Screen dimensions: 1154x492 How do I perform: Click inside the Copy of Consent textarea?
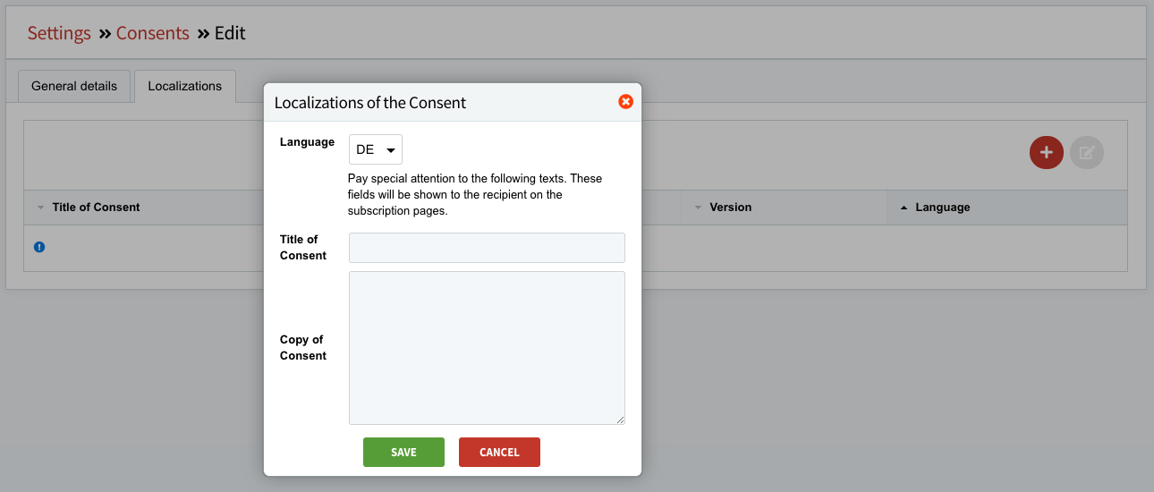(x=487, y=347)
